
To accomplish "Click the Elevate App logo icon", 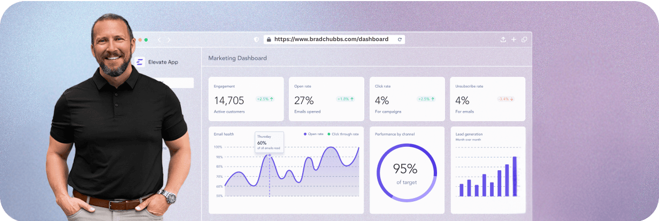I will pos(140,62).
